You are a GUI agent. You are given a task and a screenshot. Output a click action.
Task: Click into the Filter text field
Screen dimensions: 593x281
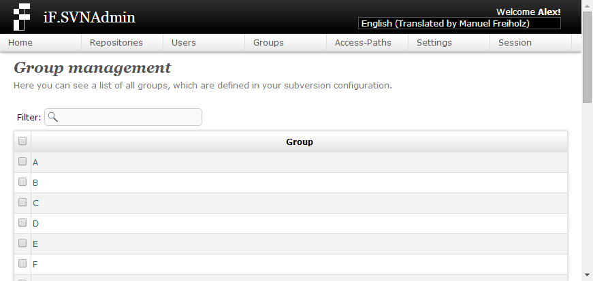coord(123,117)
